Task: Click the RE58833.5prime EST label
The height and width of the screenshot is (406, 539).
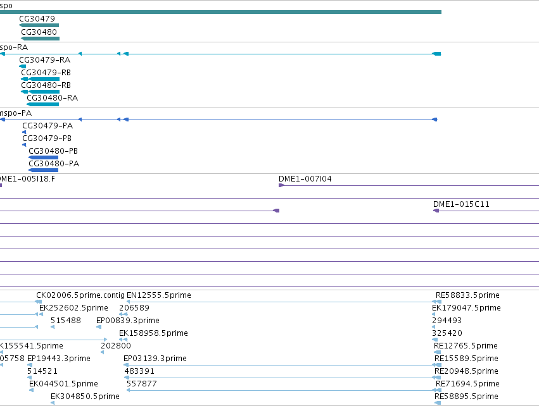Action: pos(467,295)
